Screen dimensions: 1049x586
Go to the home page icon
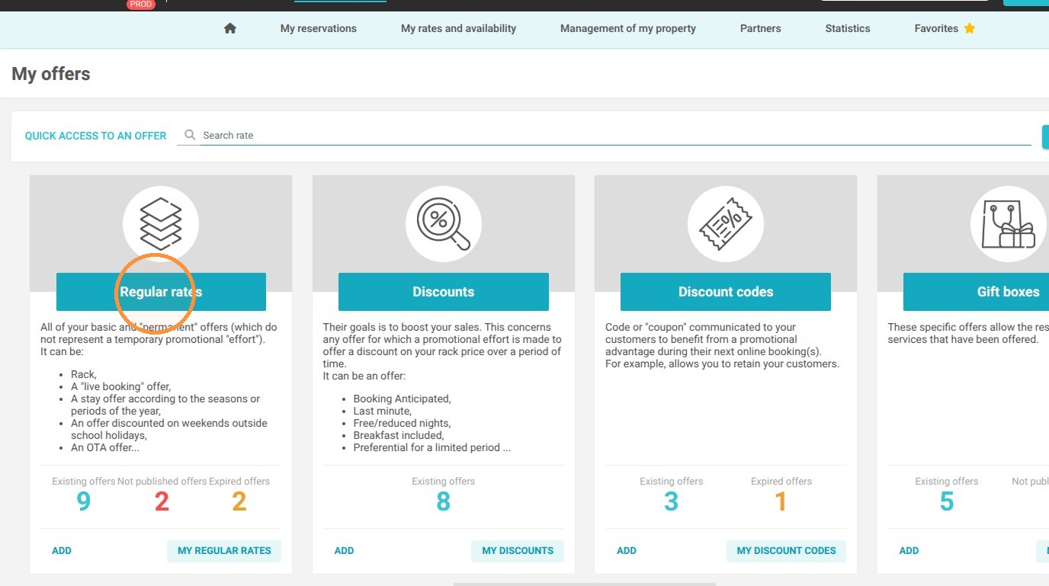tap(230, 28)
